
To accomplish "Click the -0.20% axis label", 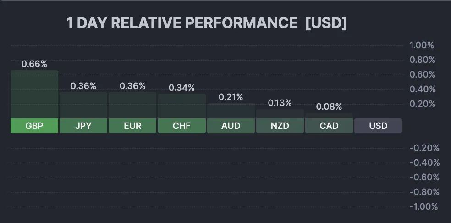I will (423, 148).
